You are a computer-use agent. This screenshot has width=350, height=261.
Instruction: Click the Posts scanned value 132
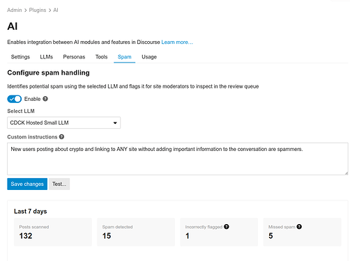pos(26,236)
